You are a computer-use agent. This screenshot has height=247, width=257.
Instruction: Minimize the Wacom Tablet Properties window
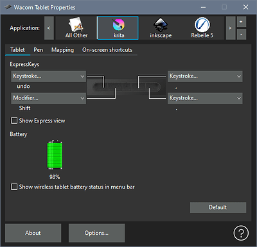(x=203, y=7)
